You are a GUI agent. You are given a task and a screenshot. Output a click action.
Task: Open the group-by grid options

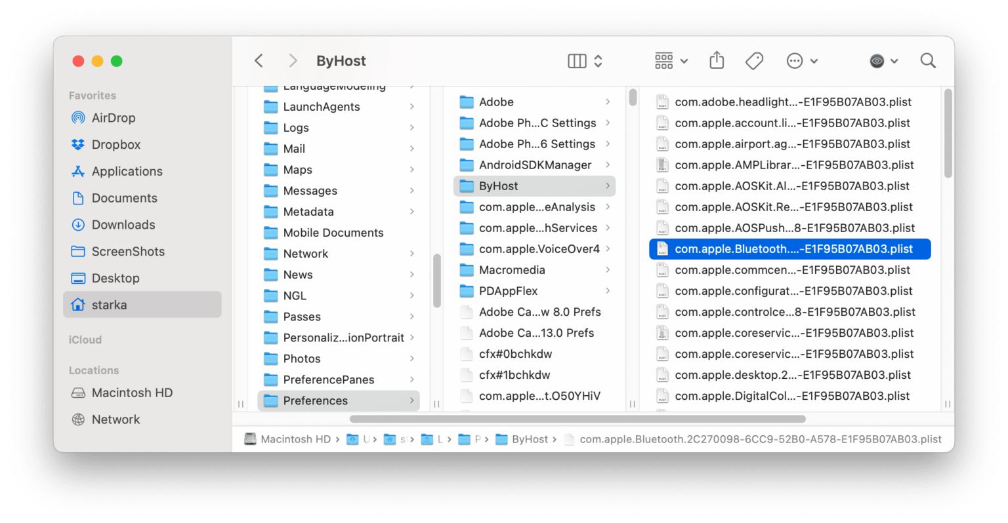[671, 61]
